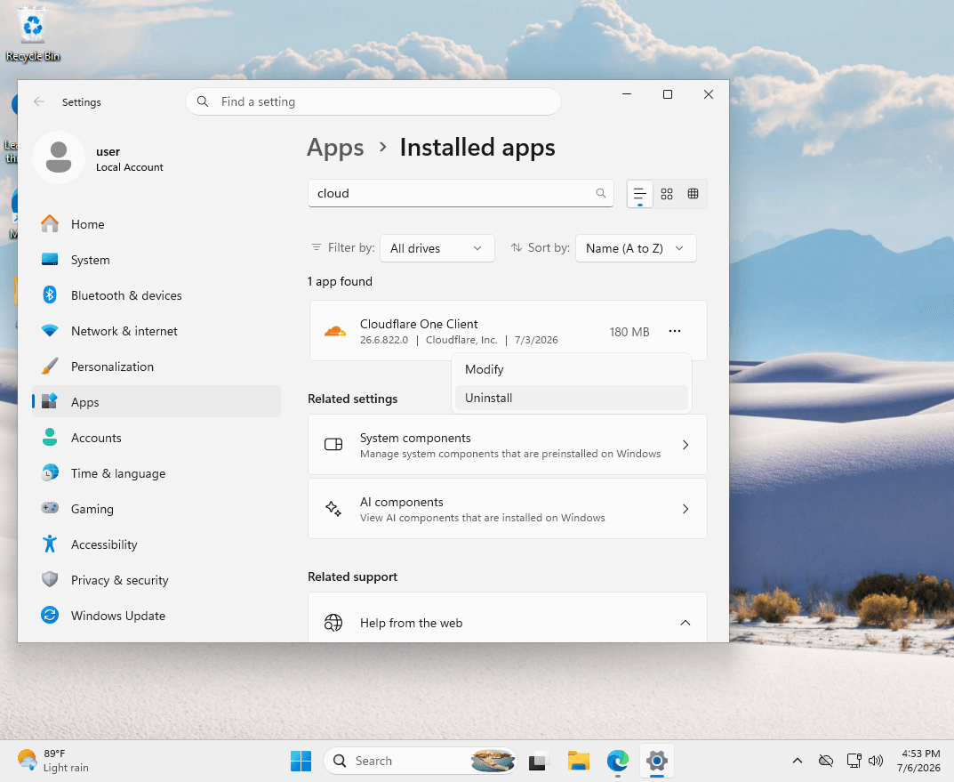Click the Help from the web globe icon
The image size is (954, 782).
click(333, 623)
